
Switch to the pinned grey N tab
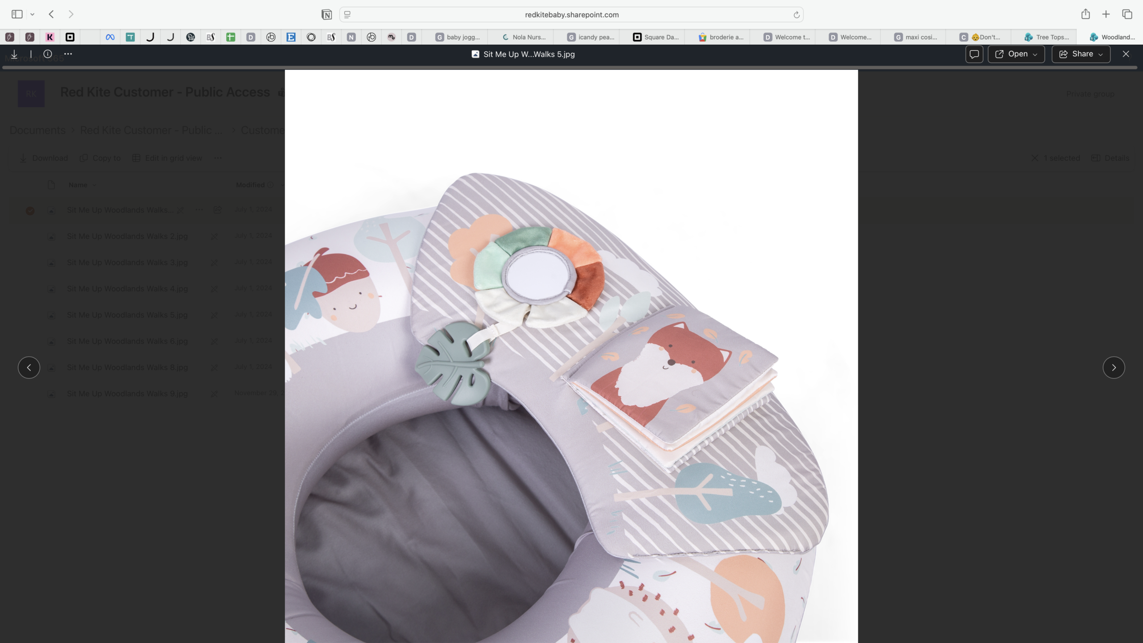coord(351,37)
